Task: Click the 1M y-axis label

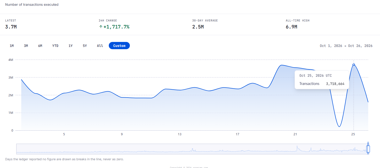Action: [x=11, y=113]
